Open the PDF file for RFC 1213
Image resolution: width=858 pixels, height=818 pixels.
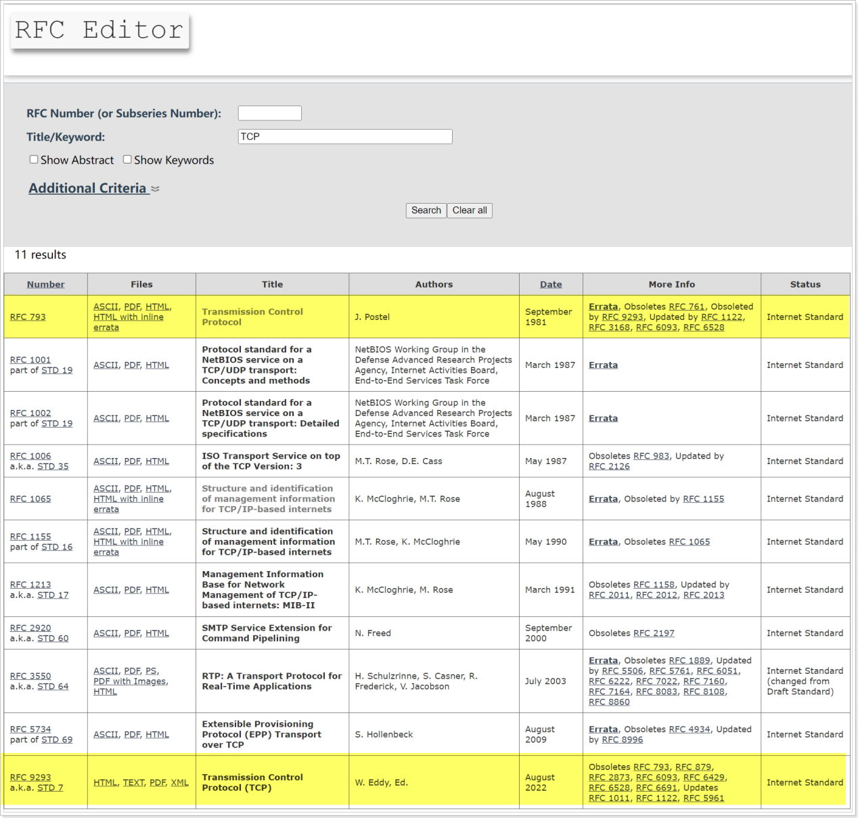(132, 590)
